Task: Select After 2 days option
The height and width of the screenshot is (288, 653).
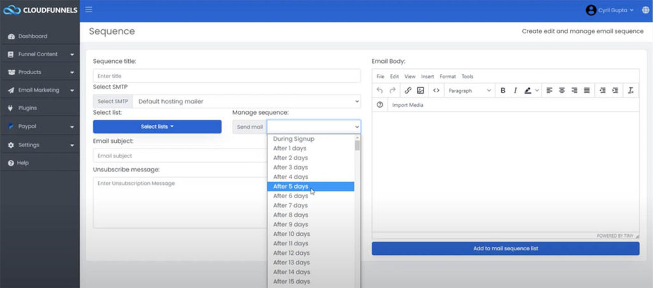Action: pyautogui.click(x=311, y=158)
